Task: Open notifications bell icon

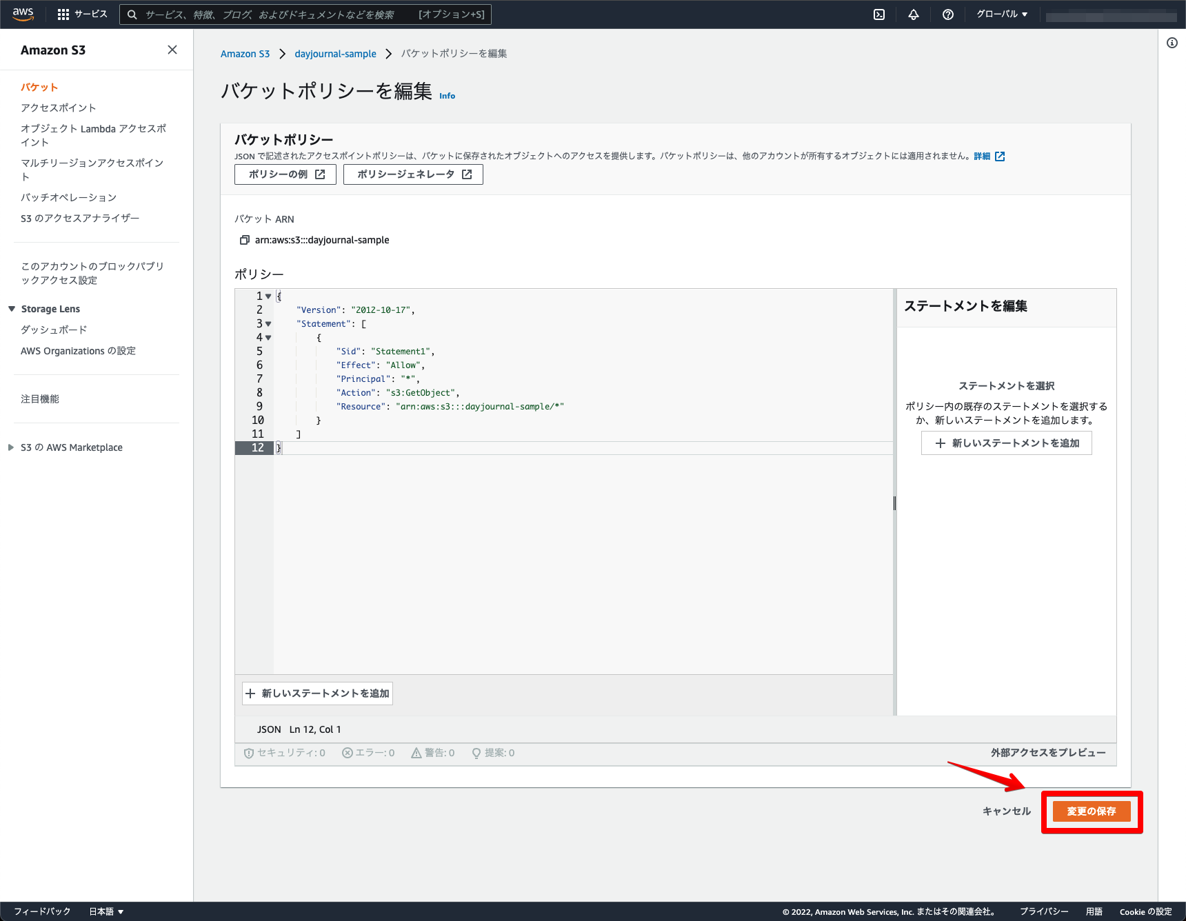Action: 914,14
